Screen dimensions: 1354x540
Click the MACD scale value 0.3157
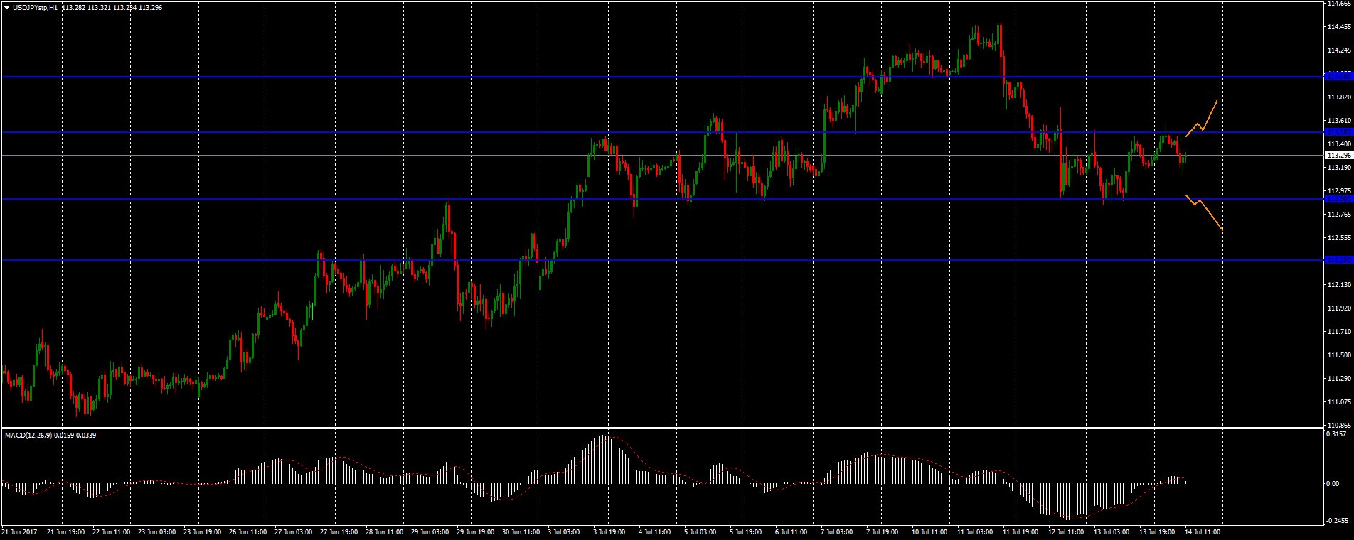[1338, 433]
